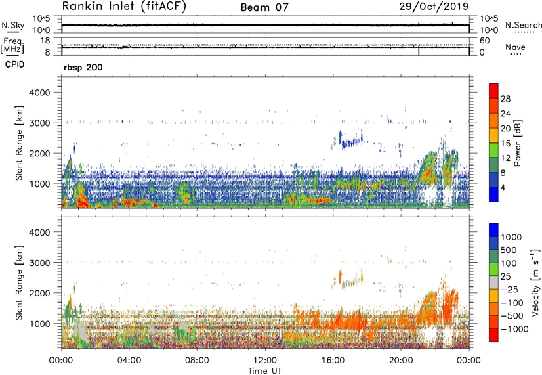The image size is (542, 375).
Task: Click "Slant Range [km]" on the velocity panel
Action: tap(19, 282)
